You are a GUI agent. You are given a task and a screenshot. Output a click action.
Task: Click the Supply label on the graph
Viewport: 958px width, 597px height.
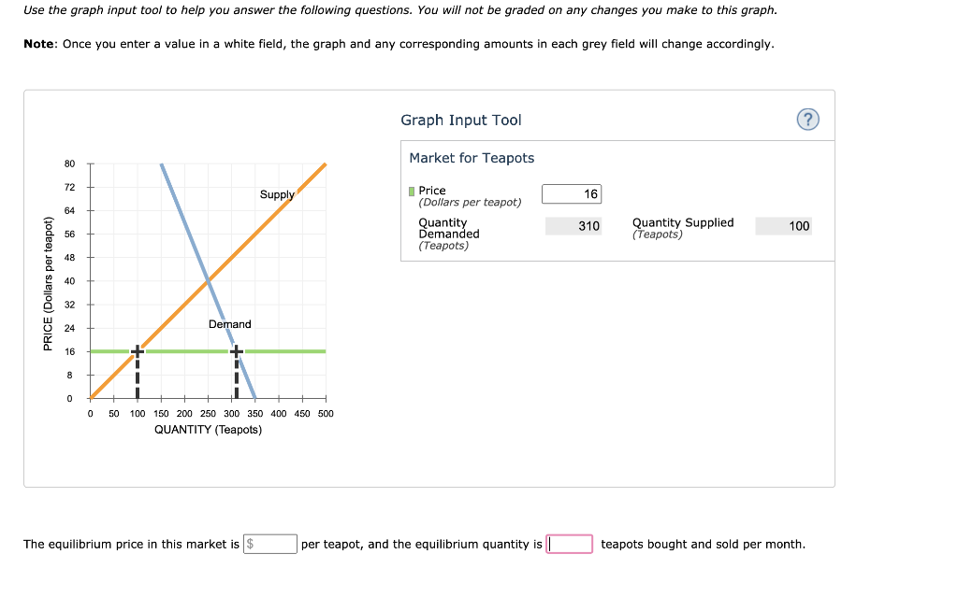(x=275, y=195)
